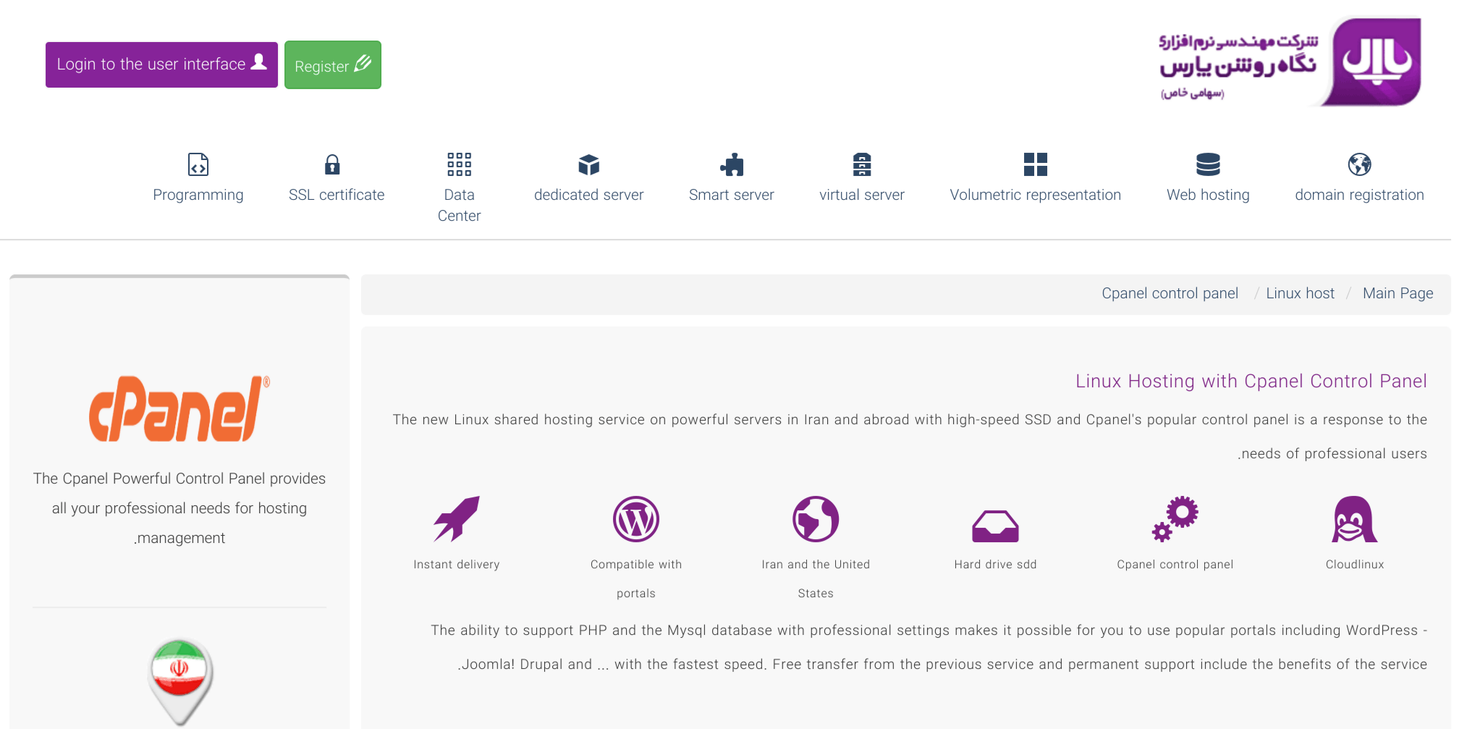Click the Instant delivery label

pos(457,565)
